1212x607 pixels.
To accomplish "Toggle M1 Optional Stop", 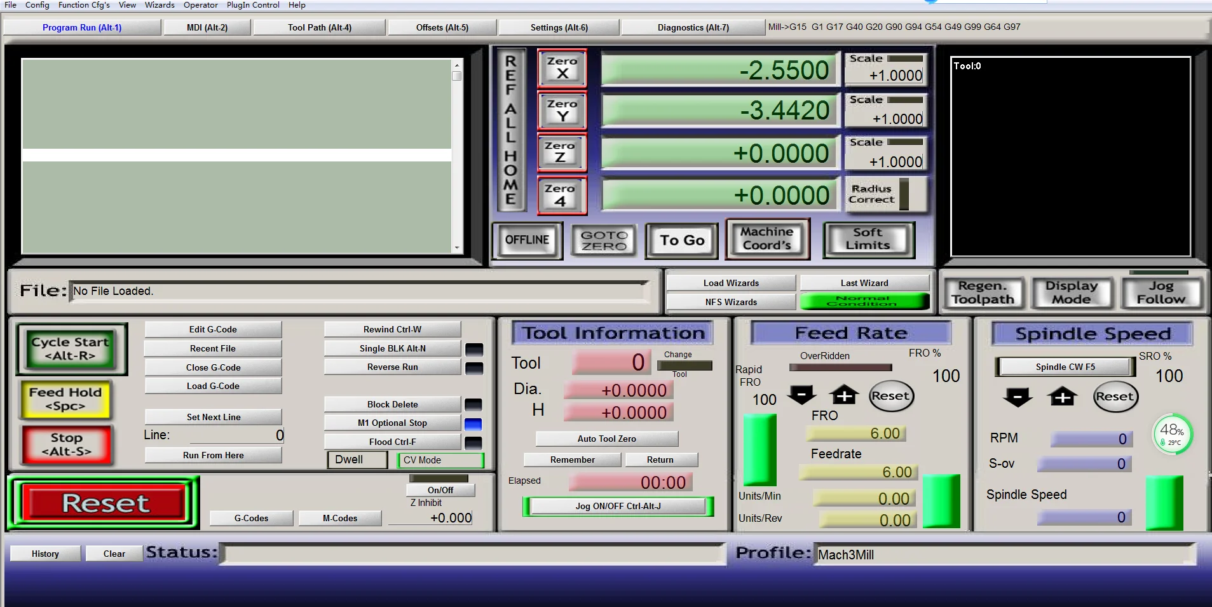I will pos(392,423).
